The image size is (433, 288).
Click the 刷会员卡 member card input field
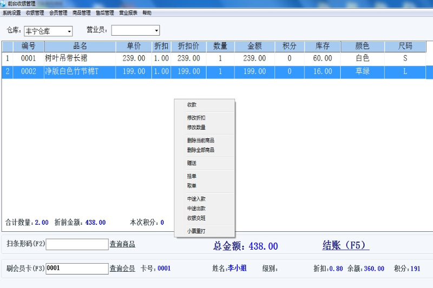pos(77,269)
